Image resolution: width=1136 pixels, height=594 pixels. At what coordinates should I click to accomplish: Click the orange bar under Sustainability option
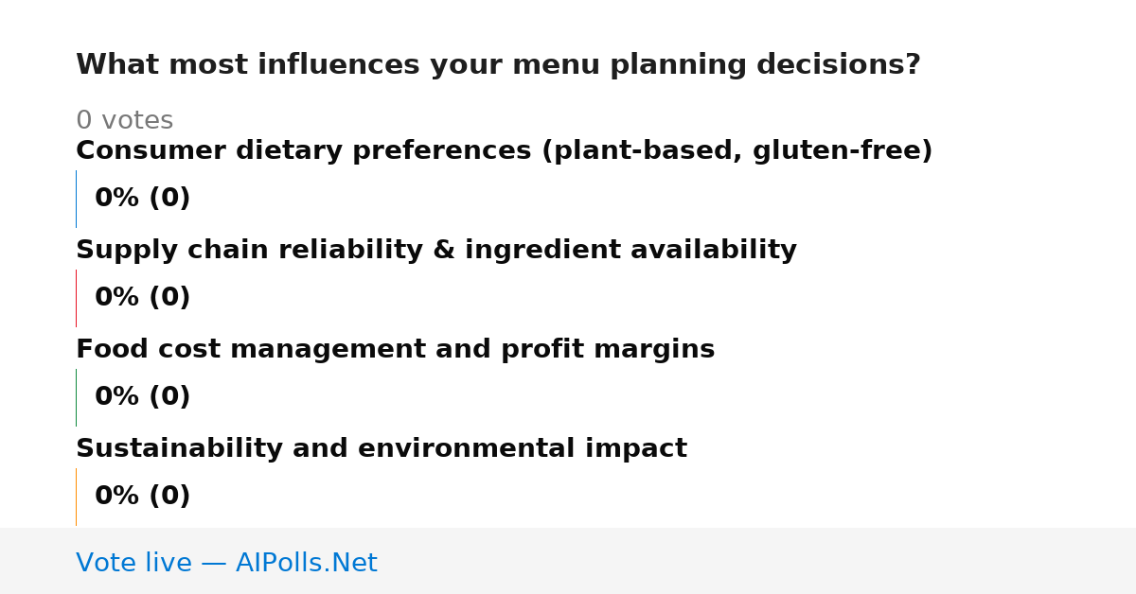coord(76,497)
